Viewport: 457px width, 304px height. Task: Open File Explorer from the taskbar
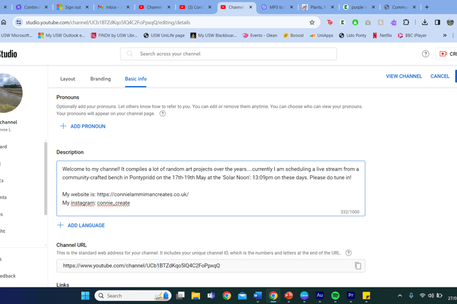click(196, 296)
